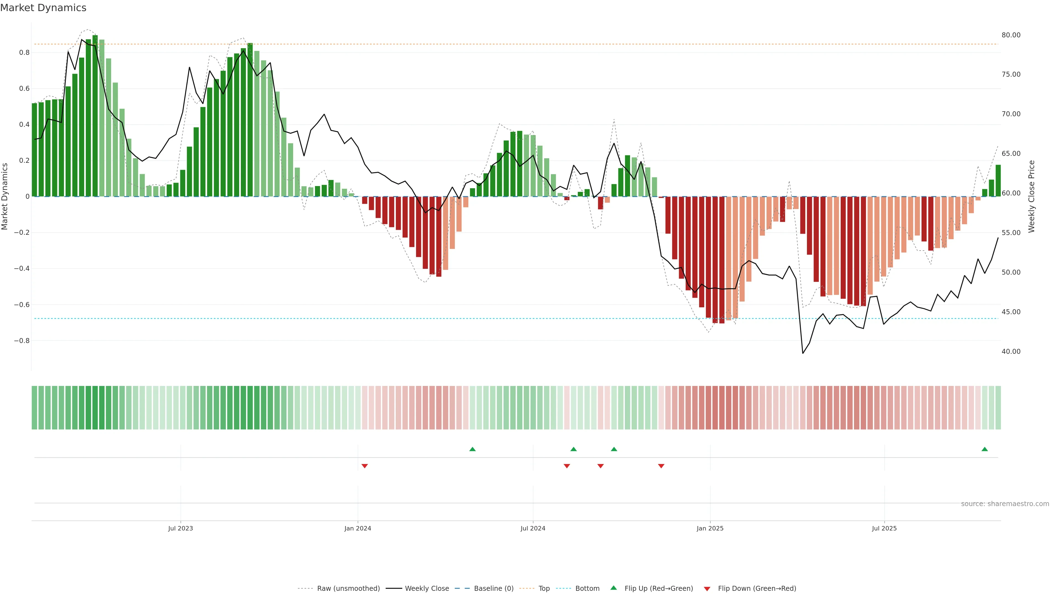Click the Jul 2023 x-axis label

pos(180,528)
